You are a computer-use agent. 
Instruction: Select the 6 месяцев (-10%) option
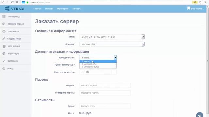click(x=98, y=67)
